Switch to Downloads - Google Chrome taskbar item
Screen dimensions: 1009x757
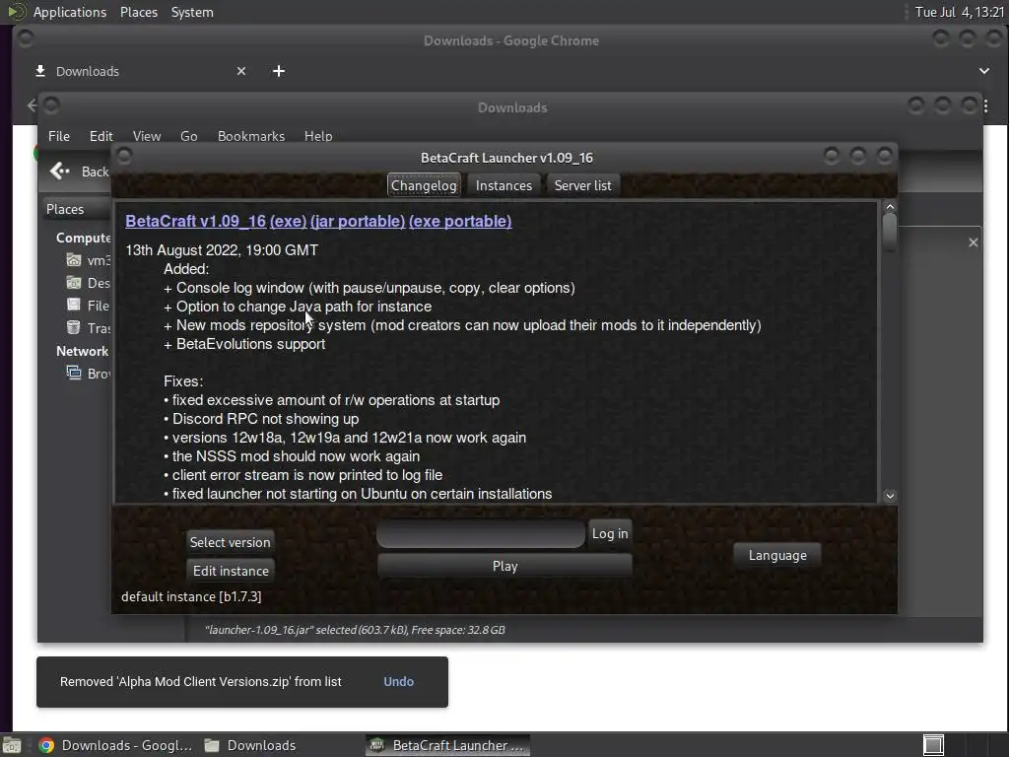click(116, 745)
